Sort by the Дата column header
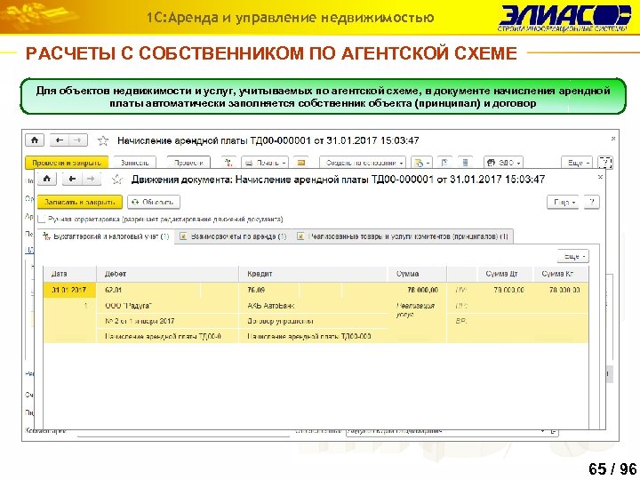The height and width of the screenshot is (480, 640). (x=70, y=274)
